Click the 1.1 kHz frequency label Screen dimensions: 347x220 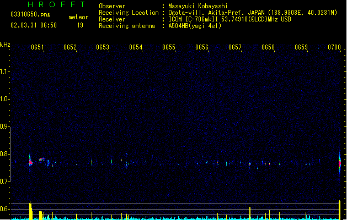pyautogui.click(x=4, y=71)
